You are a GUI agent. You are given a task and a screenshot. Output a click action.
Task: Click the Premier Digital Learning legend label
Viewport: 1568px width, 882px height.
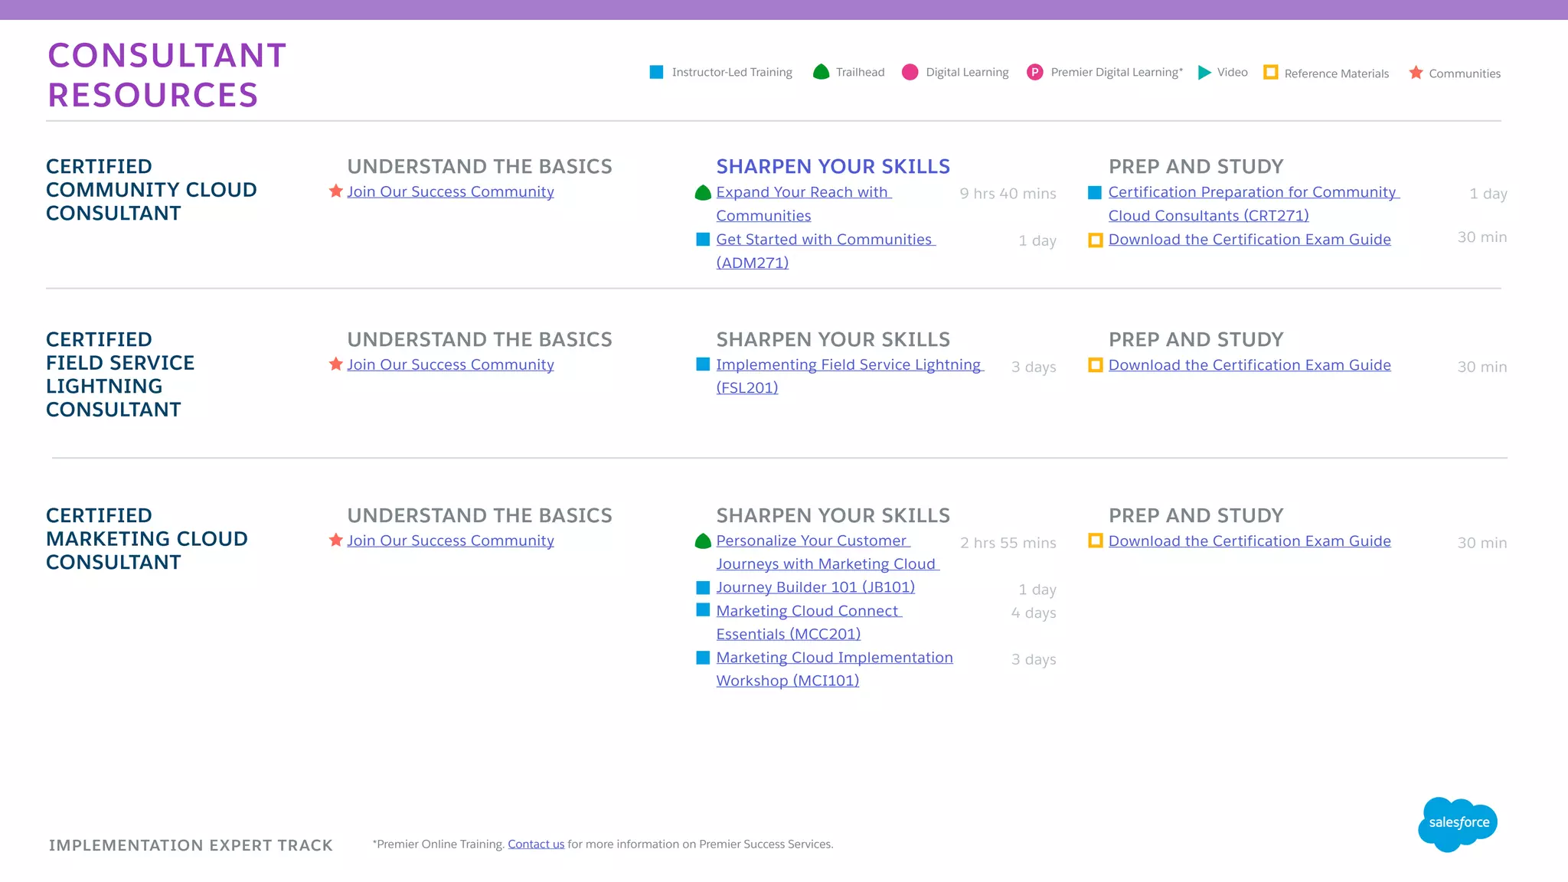pos(1117,72)
